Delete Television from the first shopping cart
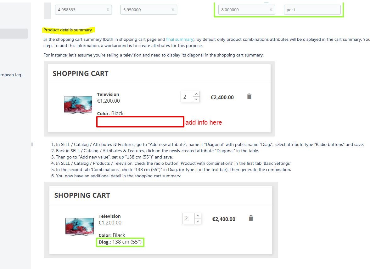370x269 pixels. point(249,96)
